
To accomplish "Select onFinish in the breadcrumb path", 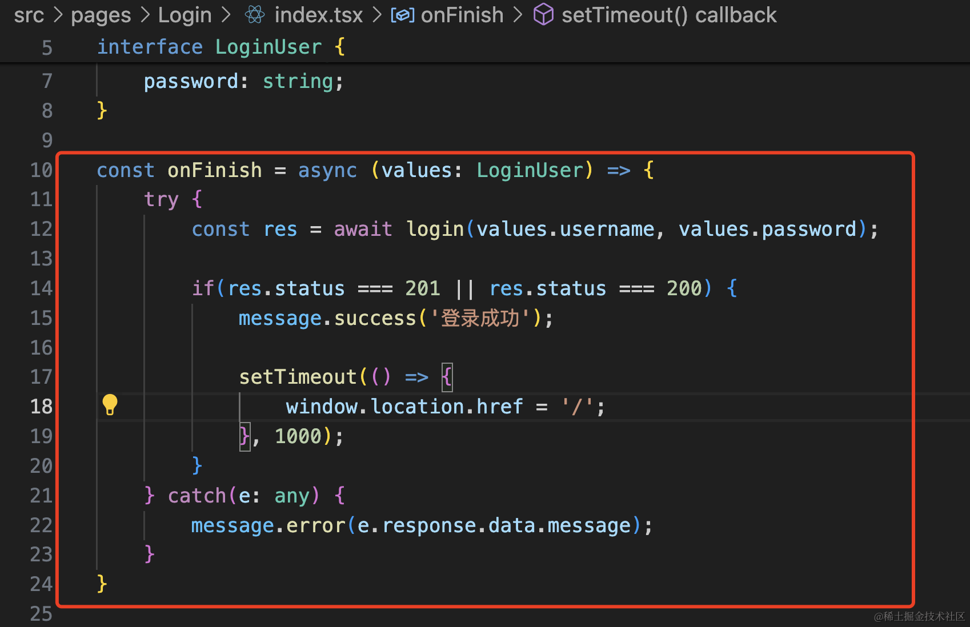I will [462, 15].
